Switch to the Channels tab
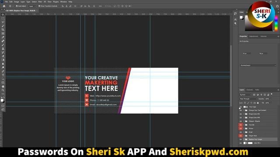Viewport: 280px width, 157px height. 250,90
